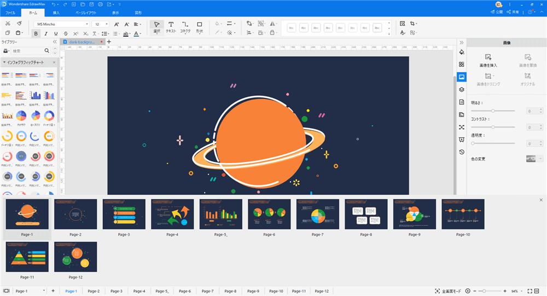Toggle italic text formatting
547x296 pixels.
coord(46,34)
